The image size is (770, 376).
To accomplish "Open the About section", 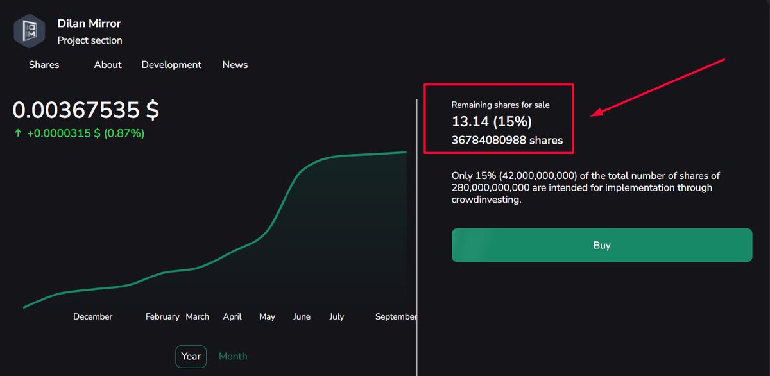I will pyautogui.click(x=107, y=64).
